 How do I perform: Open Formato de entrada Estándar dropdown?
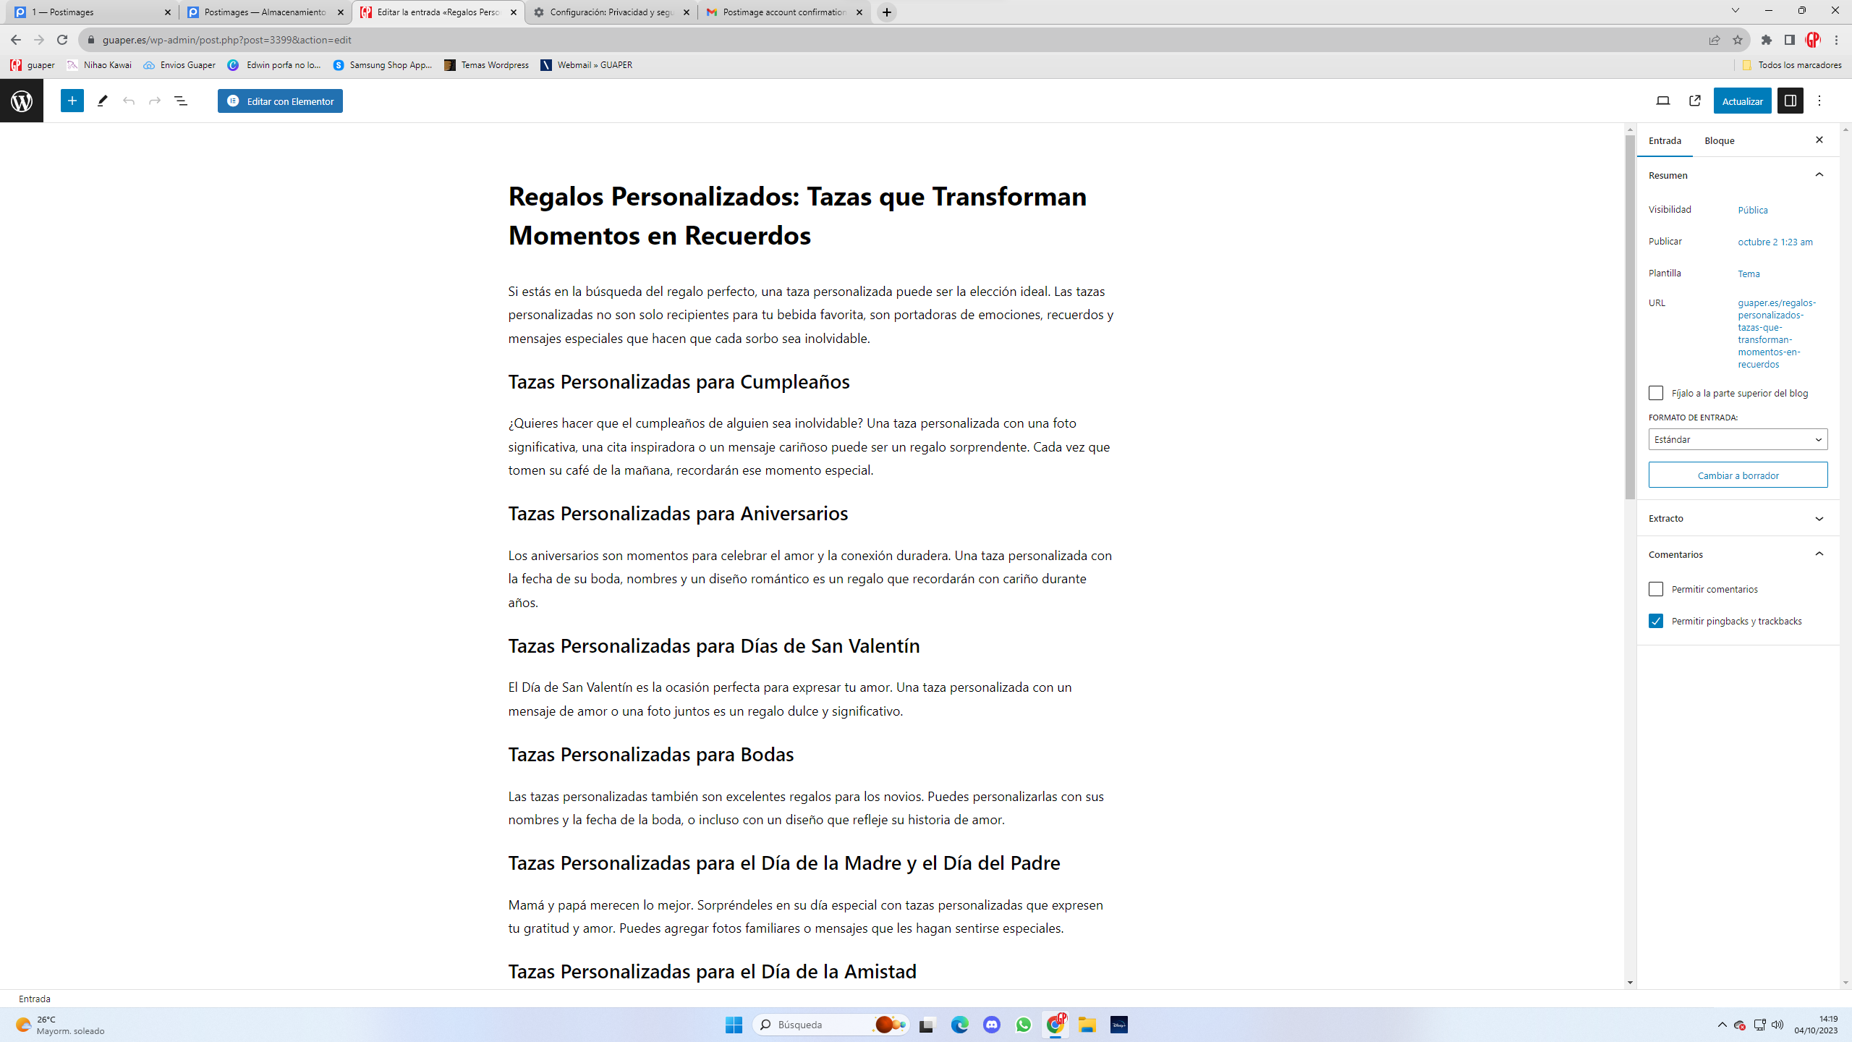[1738, 439]
